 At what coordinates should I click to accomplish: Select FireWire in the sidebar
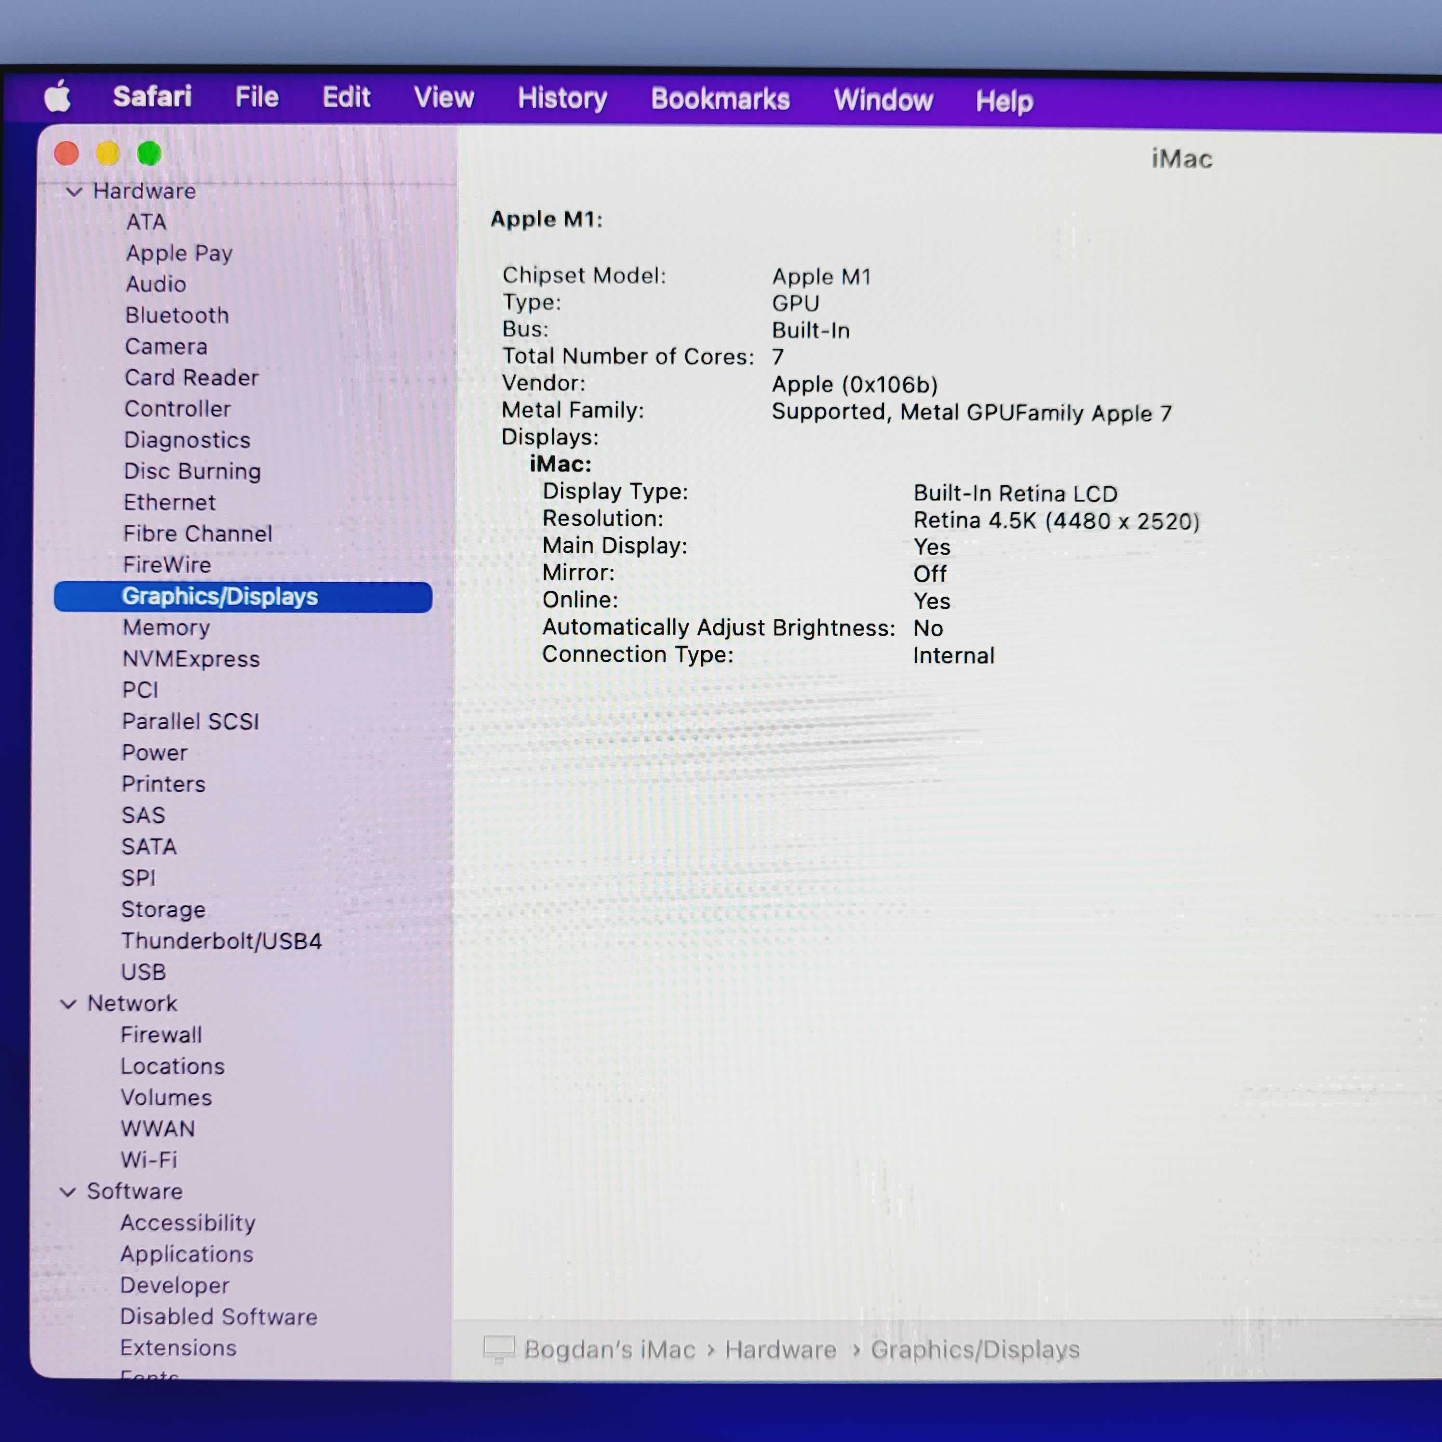click(x=167, y=565)
